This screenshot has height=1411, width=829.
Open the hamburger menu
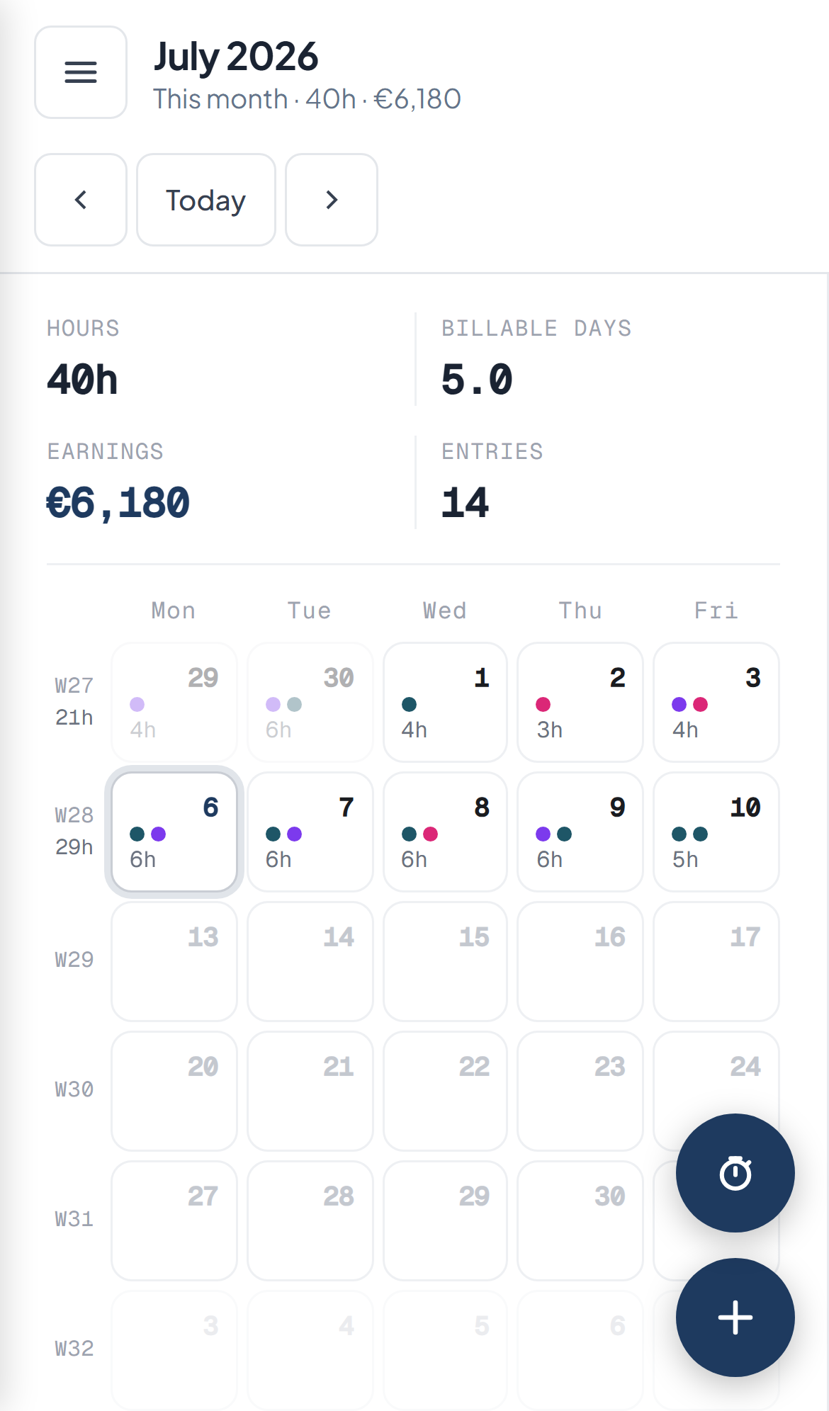pos(81,72)
